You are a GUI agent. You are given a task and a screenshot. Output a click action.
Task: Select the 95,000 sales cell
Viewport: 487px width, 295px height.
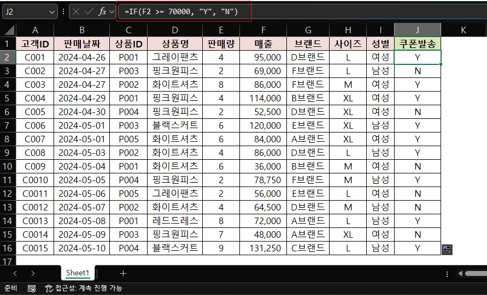(263, 57)
